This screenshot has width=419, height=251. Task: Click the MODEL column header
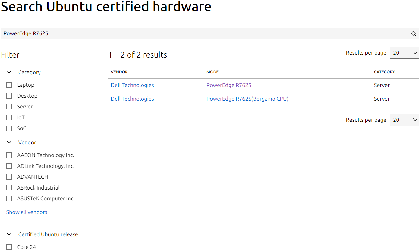[x=214, y=72]
